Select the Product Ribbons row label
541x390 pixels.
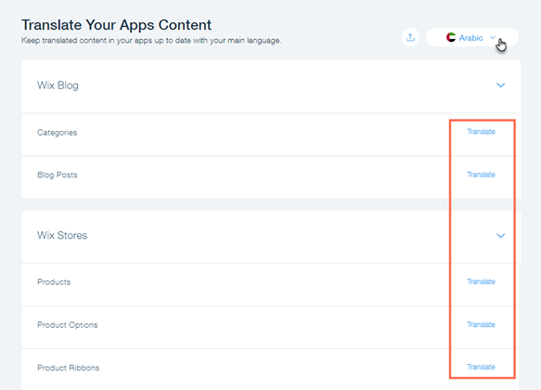[69, 368]
